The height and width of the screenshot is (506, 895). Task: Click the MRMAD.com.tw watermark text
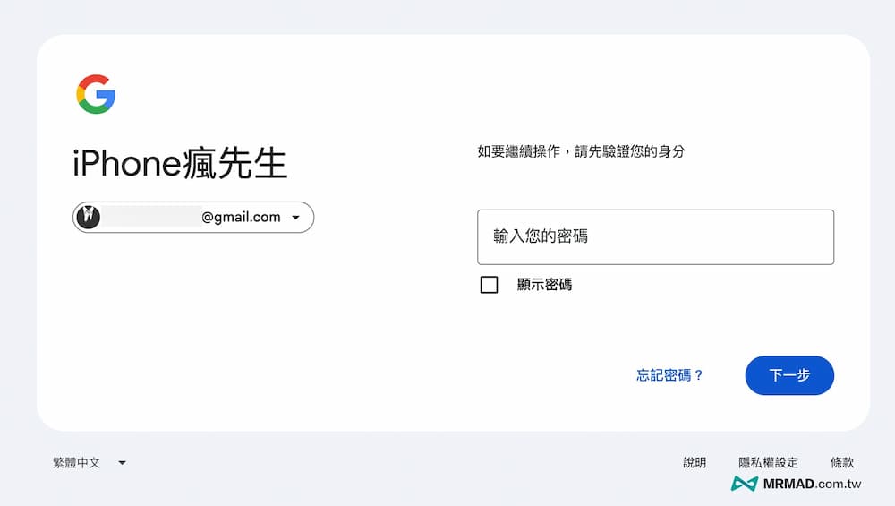coord(812,484)
